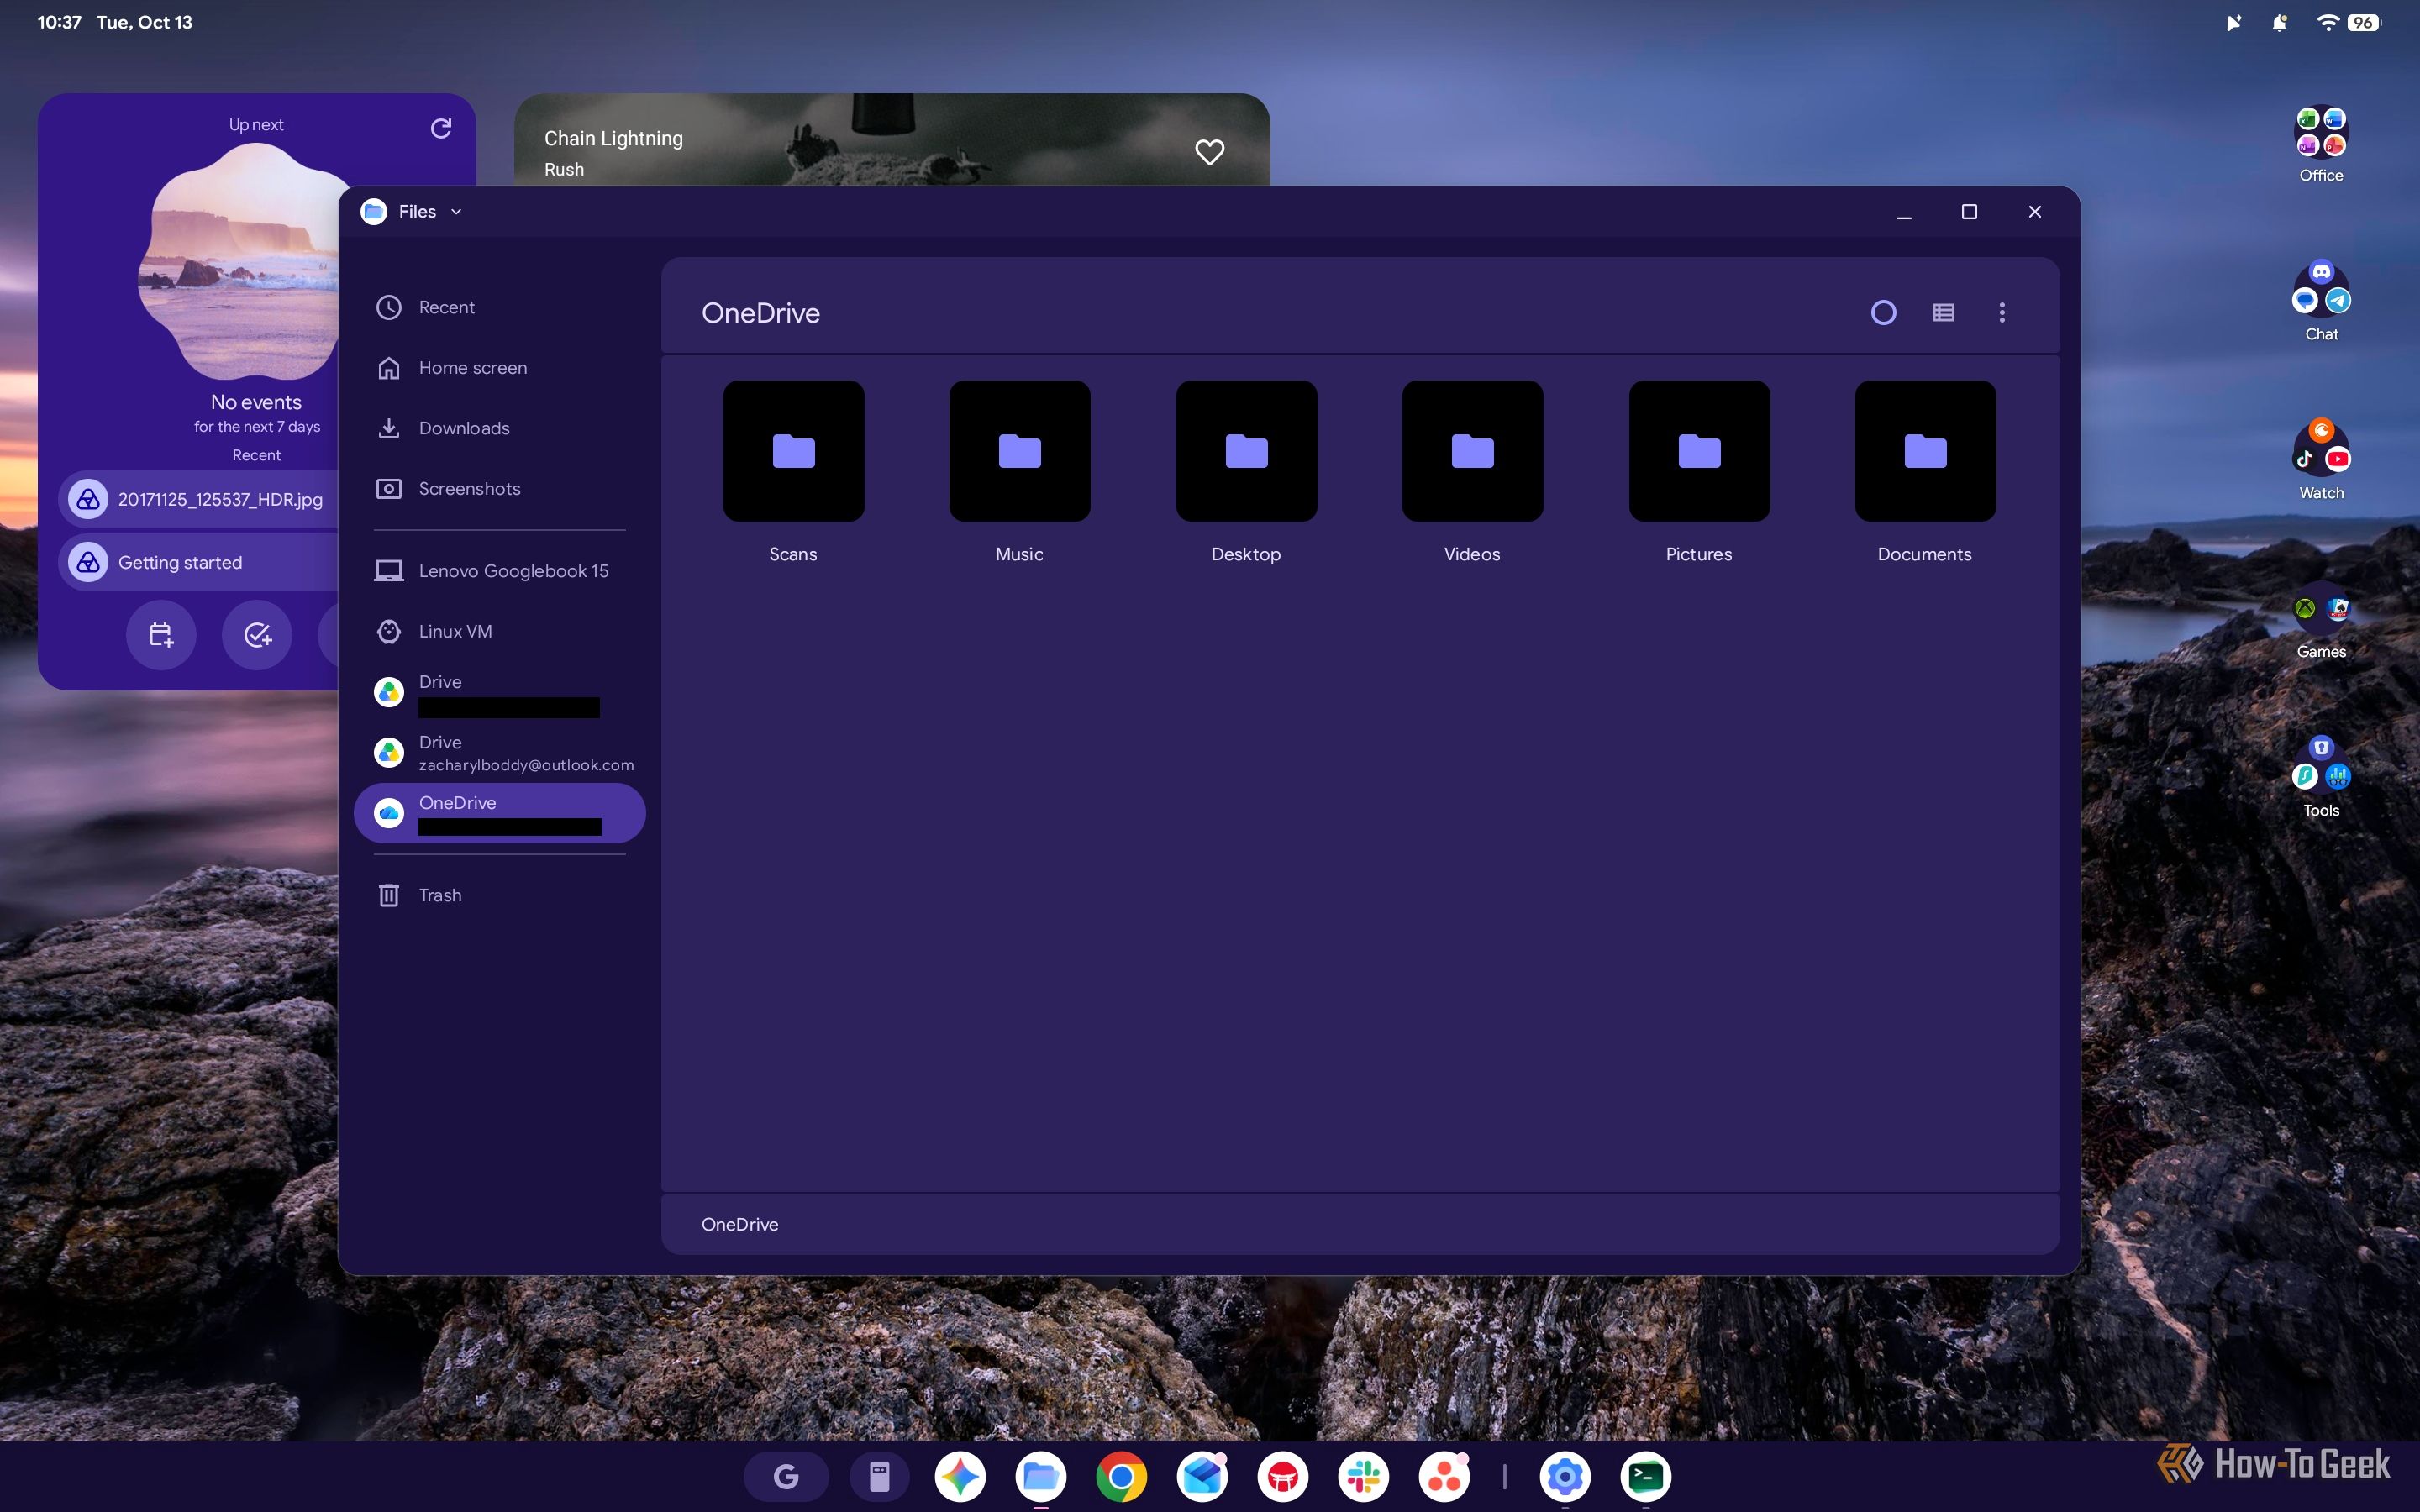Open the Pictures folder
The image size is (2420, 1512).
pyautogui.click(x=1699, y=472)
